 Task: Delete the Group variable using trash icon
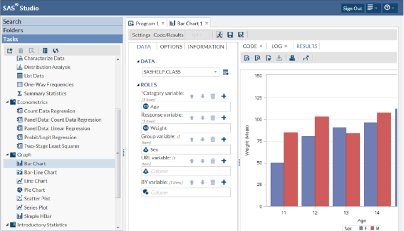[x=212, y=139]
